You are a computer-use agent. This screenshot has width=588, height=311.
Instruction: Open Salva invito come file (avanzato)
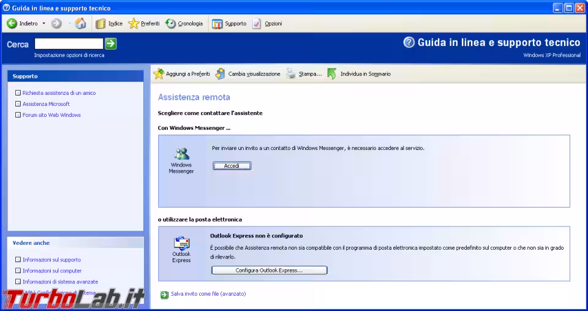tap(208, 294)
